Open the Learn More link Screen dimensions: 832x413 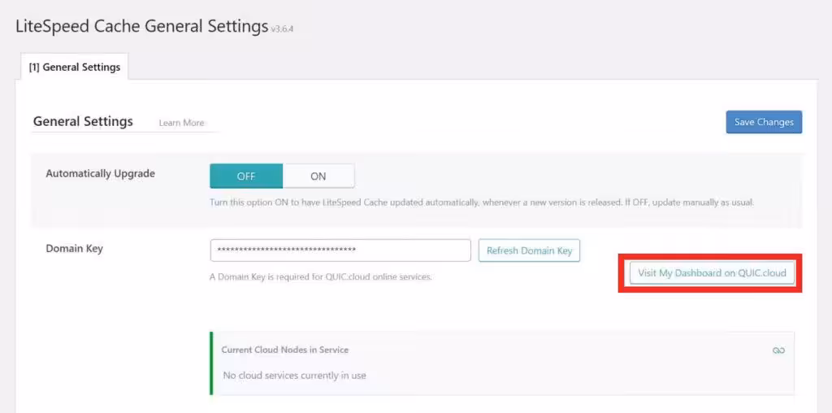(x=181, y=123)
